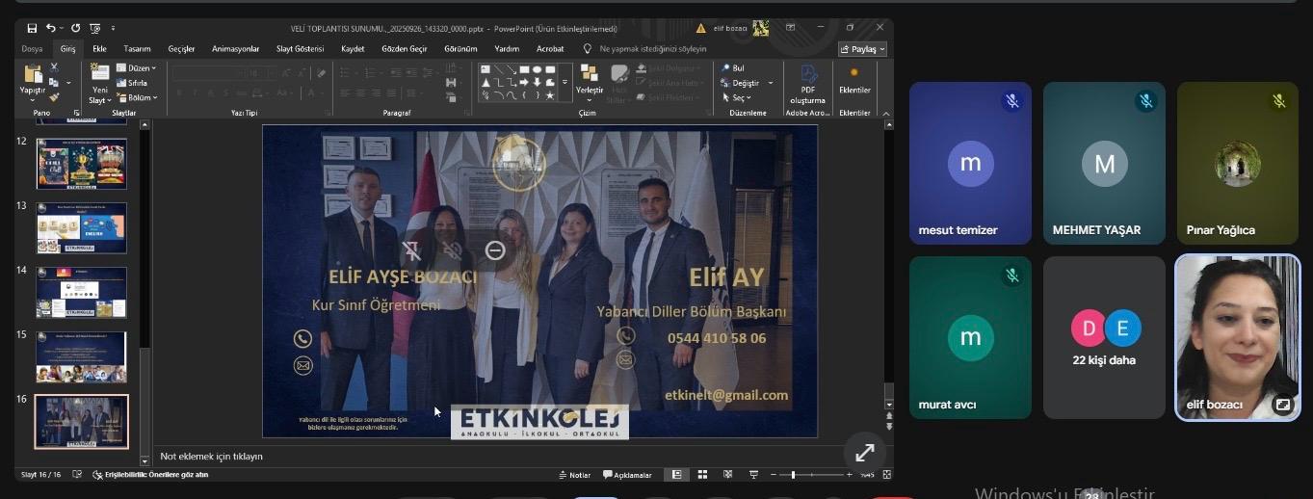
Task: Click the Paylaş share button
Action: (862, 49)
